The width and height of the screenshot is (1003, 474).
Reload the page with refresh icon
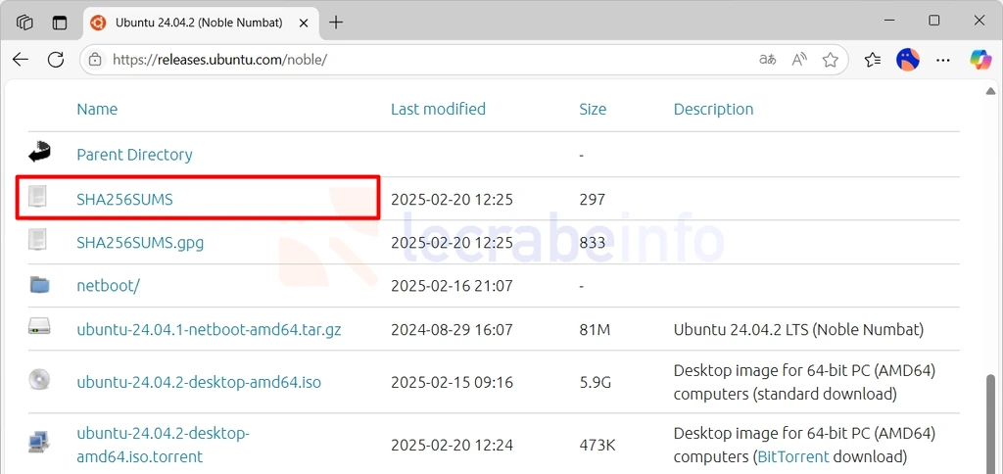pos(56,60)
